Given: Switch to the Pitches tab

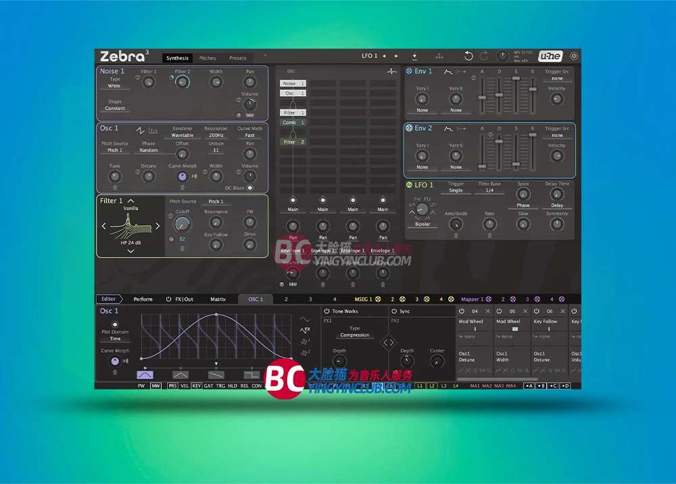Looking at the screenshot, I should tap(208, 58).
